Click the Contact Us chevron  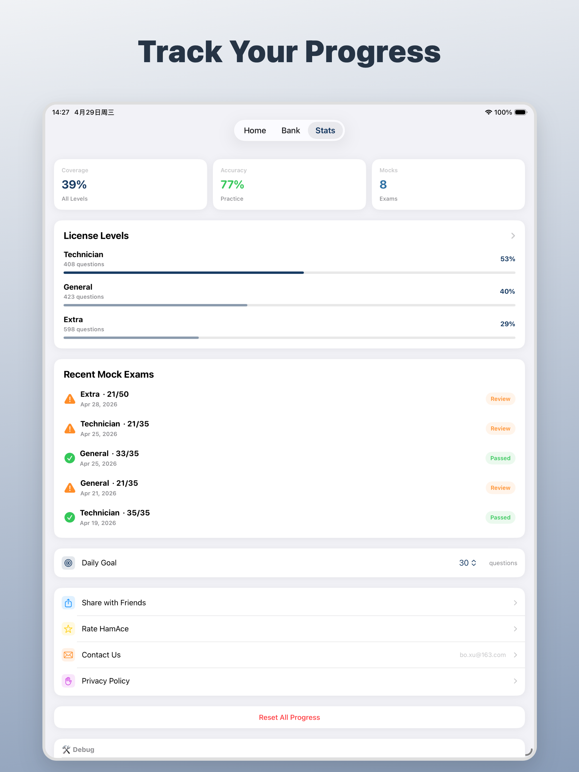[x=515, y=655]
